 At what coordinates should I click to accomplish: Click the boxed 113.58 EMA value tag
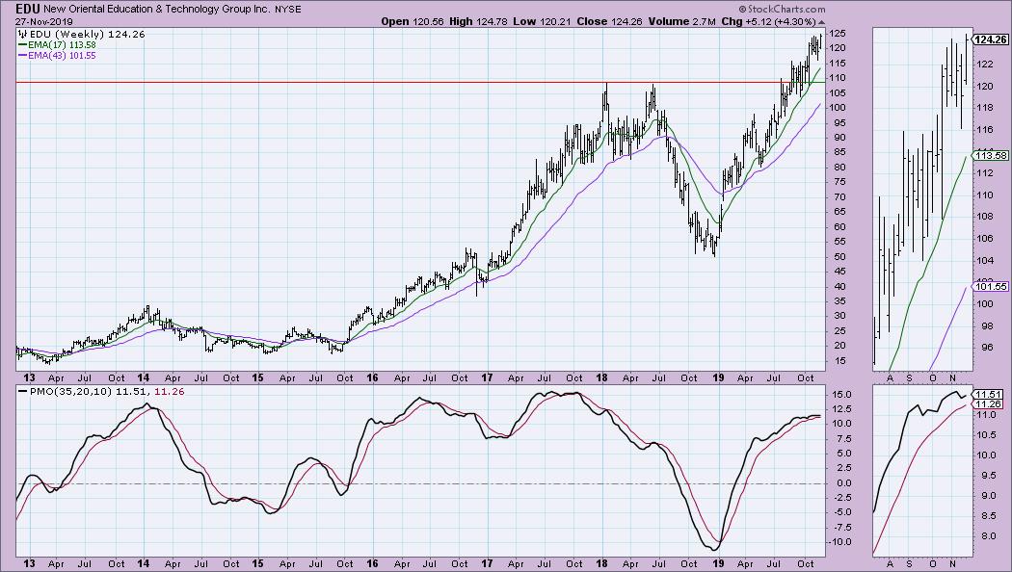pyautogui.click(x=990, y=155)
